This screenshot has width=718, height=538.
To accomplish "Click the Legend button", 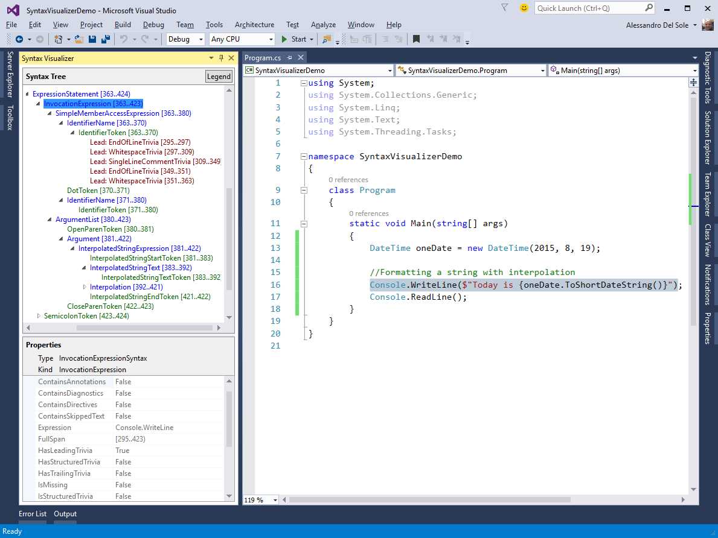I will (219, 77).
